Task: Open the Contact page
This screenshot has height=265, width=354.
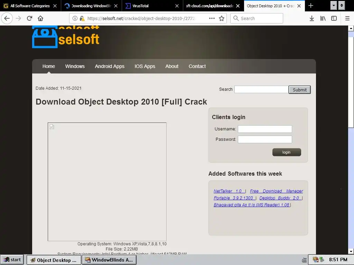Action: [x=197, y=66]
